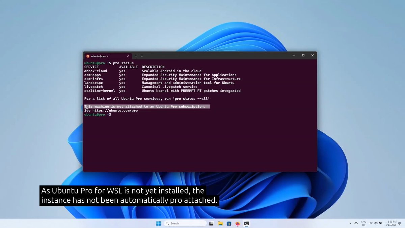Open the OneDrive cloud tray icon
Viewport: 405px width, 228px height.
click(x=356, y=223)
